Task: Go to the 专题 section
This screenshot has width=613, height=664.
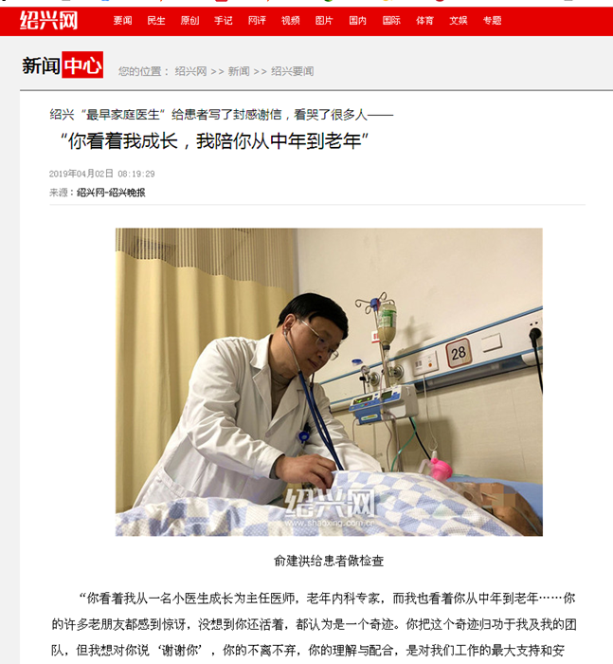Action: [492, 20]
